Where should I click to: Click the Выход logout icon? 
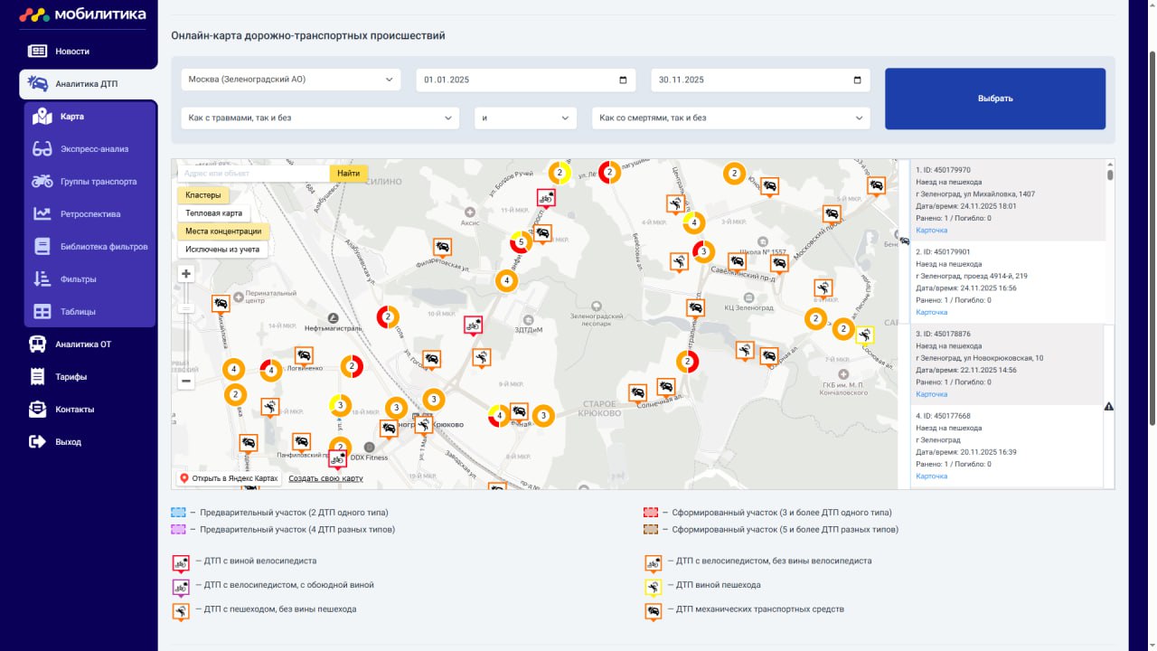[x=37, y=442]
